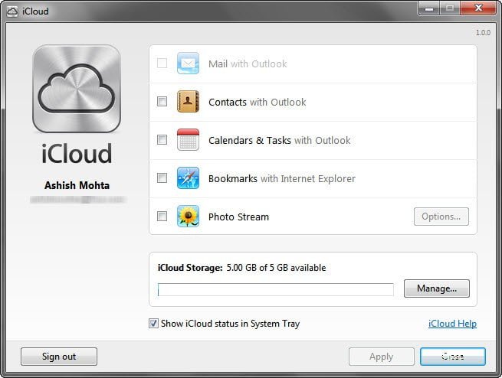Screen dimensions: 502x378
Task: Click the large iCloud cloud logo
Action: pyautogui.click(x=77, y=89)
